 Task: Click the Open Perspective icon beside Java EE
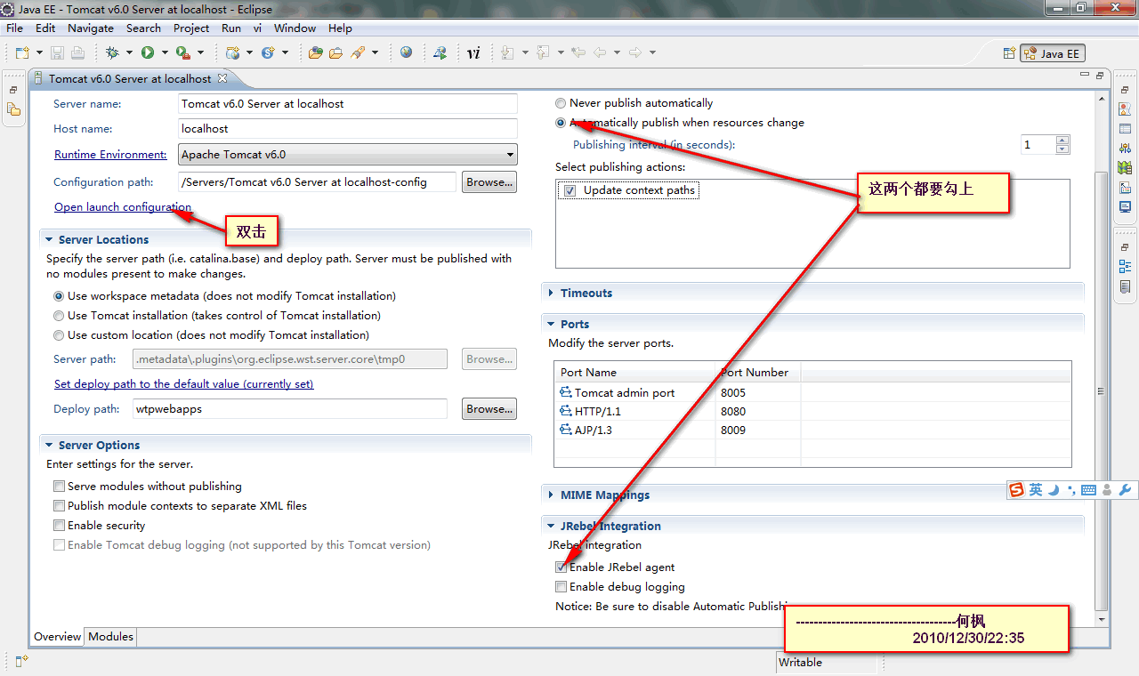1009,53
